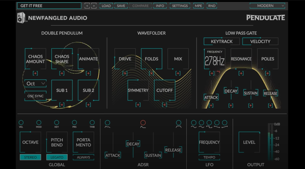Select the red active envelope source circle
Screen dimensions: 305x169
(143, 123)
